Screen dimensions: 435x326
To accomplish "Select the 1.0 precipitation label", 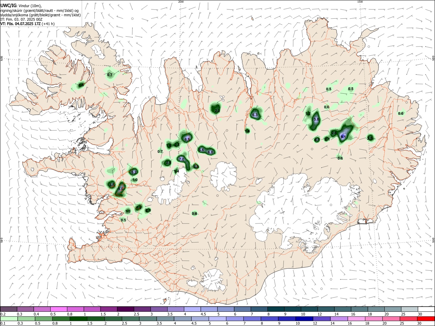I will [135, 180].
